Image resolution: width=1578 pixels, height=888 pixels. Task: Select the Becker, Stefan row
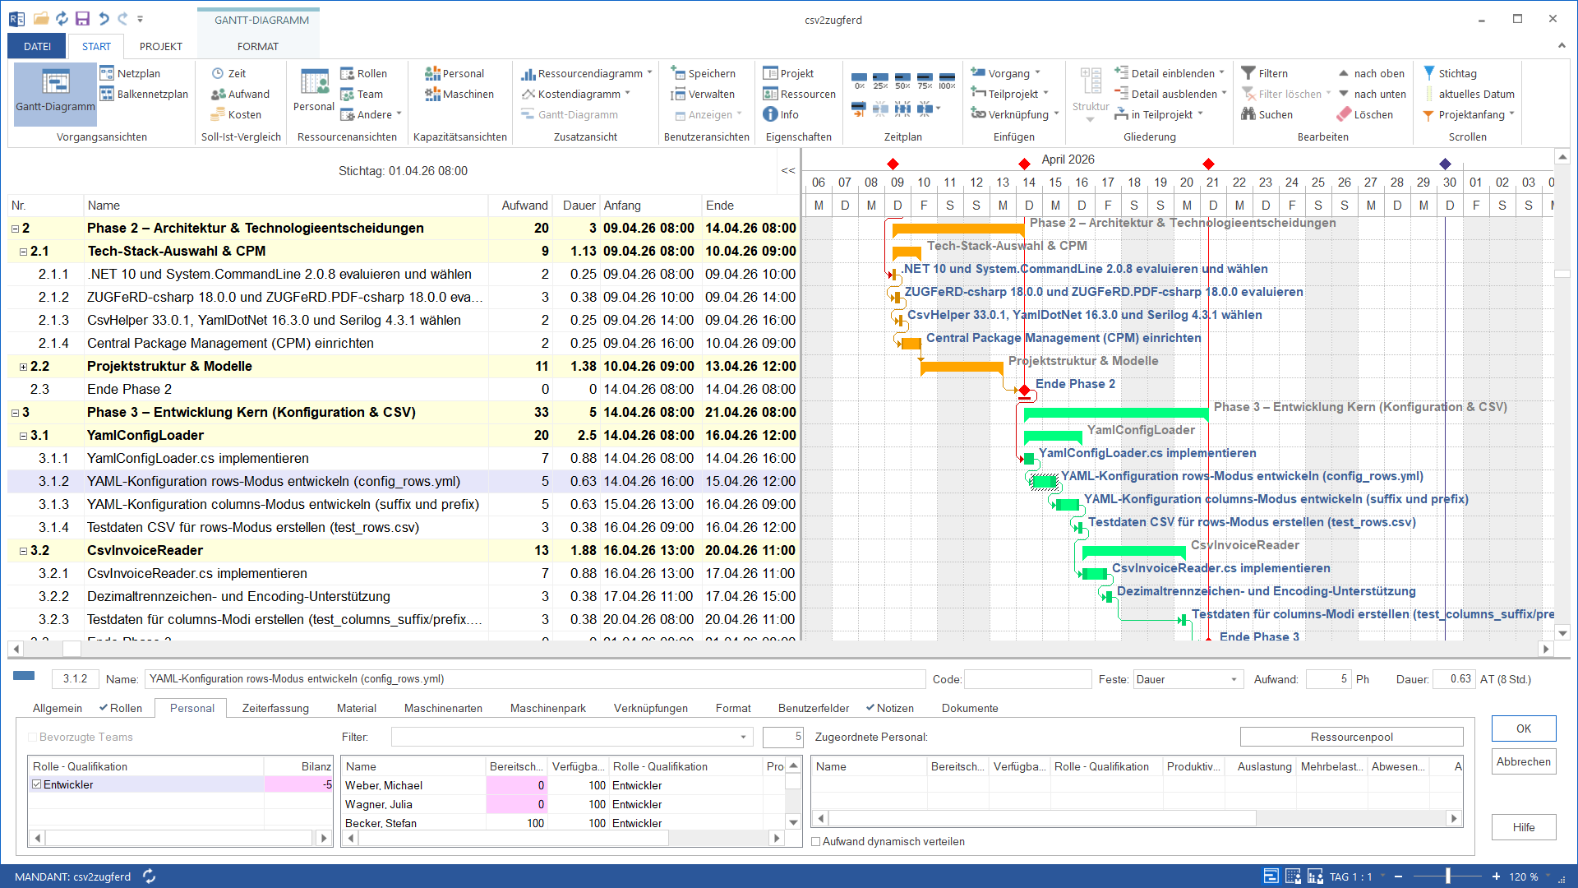(563, 823)
